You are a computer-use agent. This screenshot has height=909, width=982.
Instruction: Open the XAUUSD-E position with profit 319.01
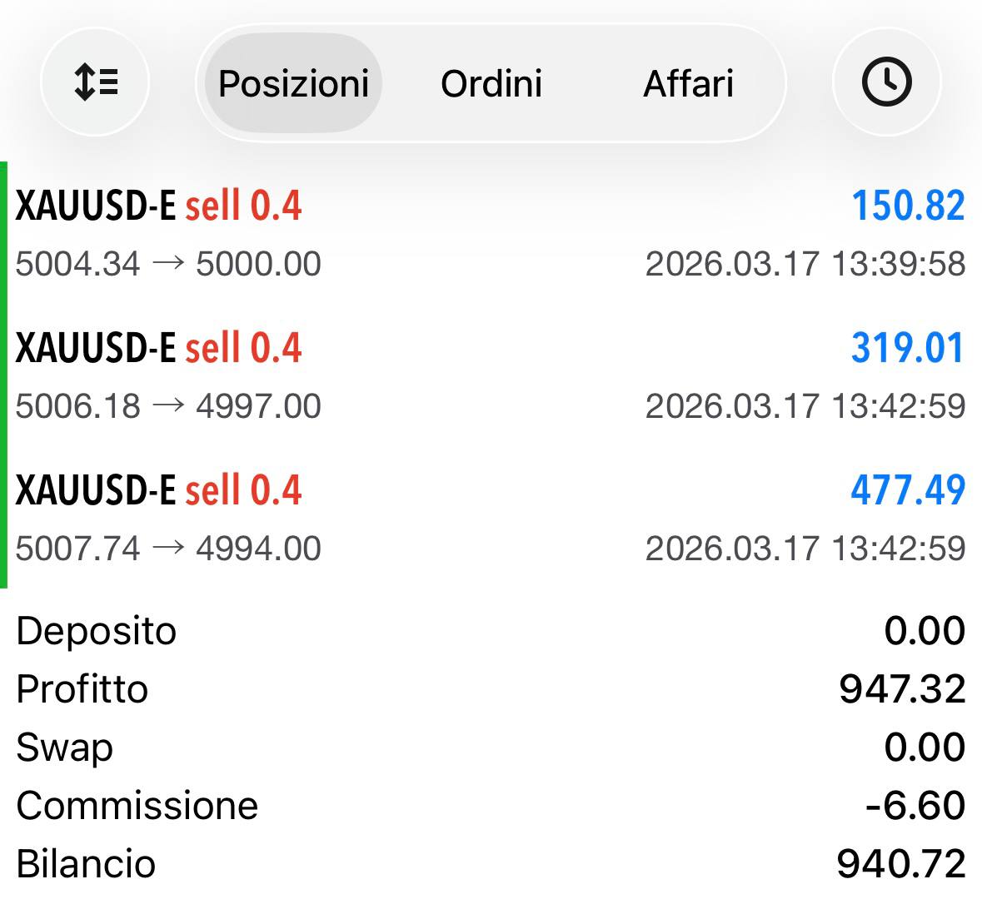tap(491, 375)
